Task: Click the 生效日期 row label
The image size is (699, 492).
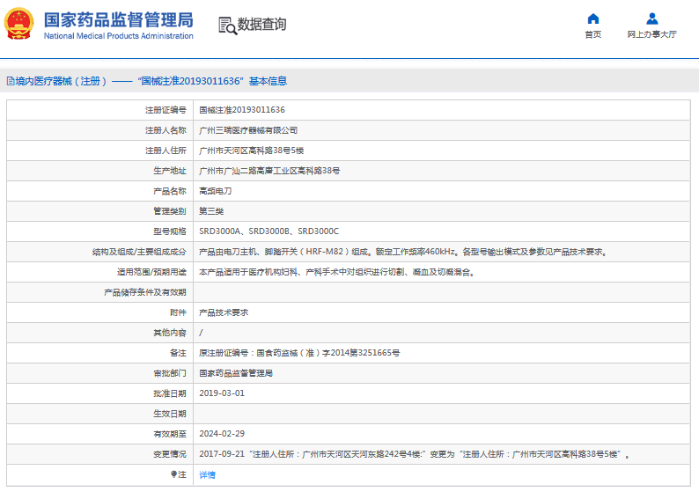Action: (169, 414)
